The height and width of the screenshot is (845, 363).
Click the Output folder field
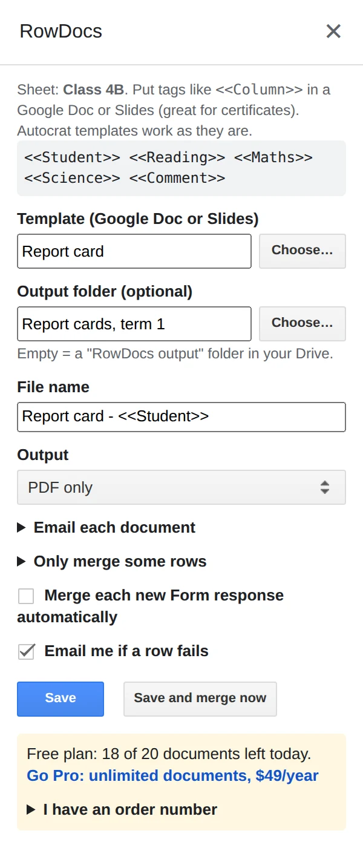[x=134, y=324]
